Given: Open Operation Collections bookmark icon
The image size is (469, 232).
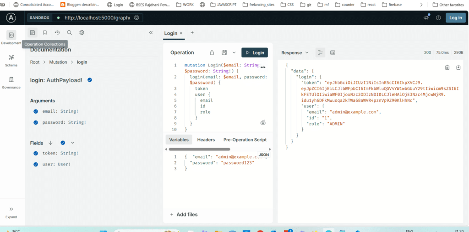Looking at the screenshot, I should click(45, 33).
